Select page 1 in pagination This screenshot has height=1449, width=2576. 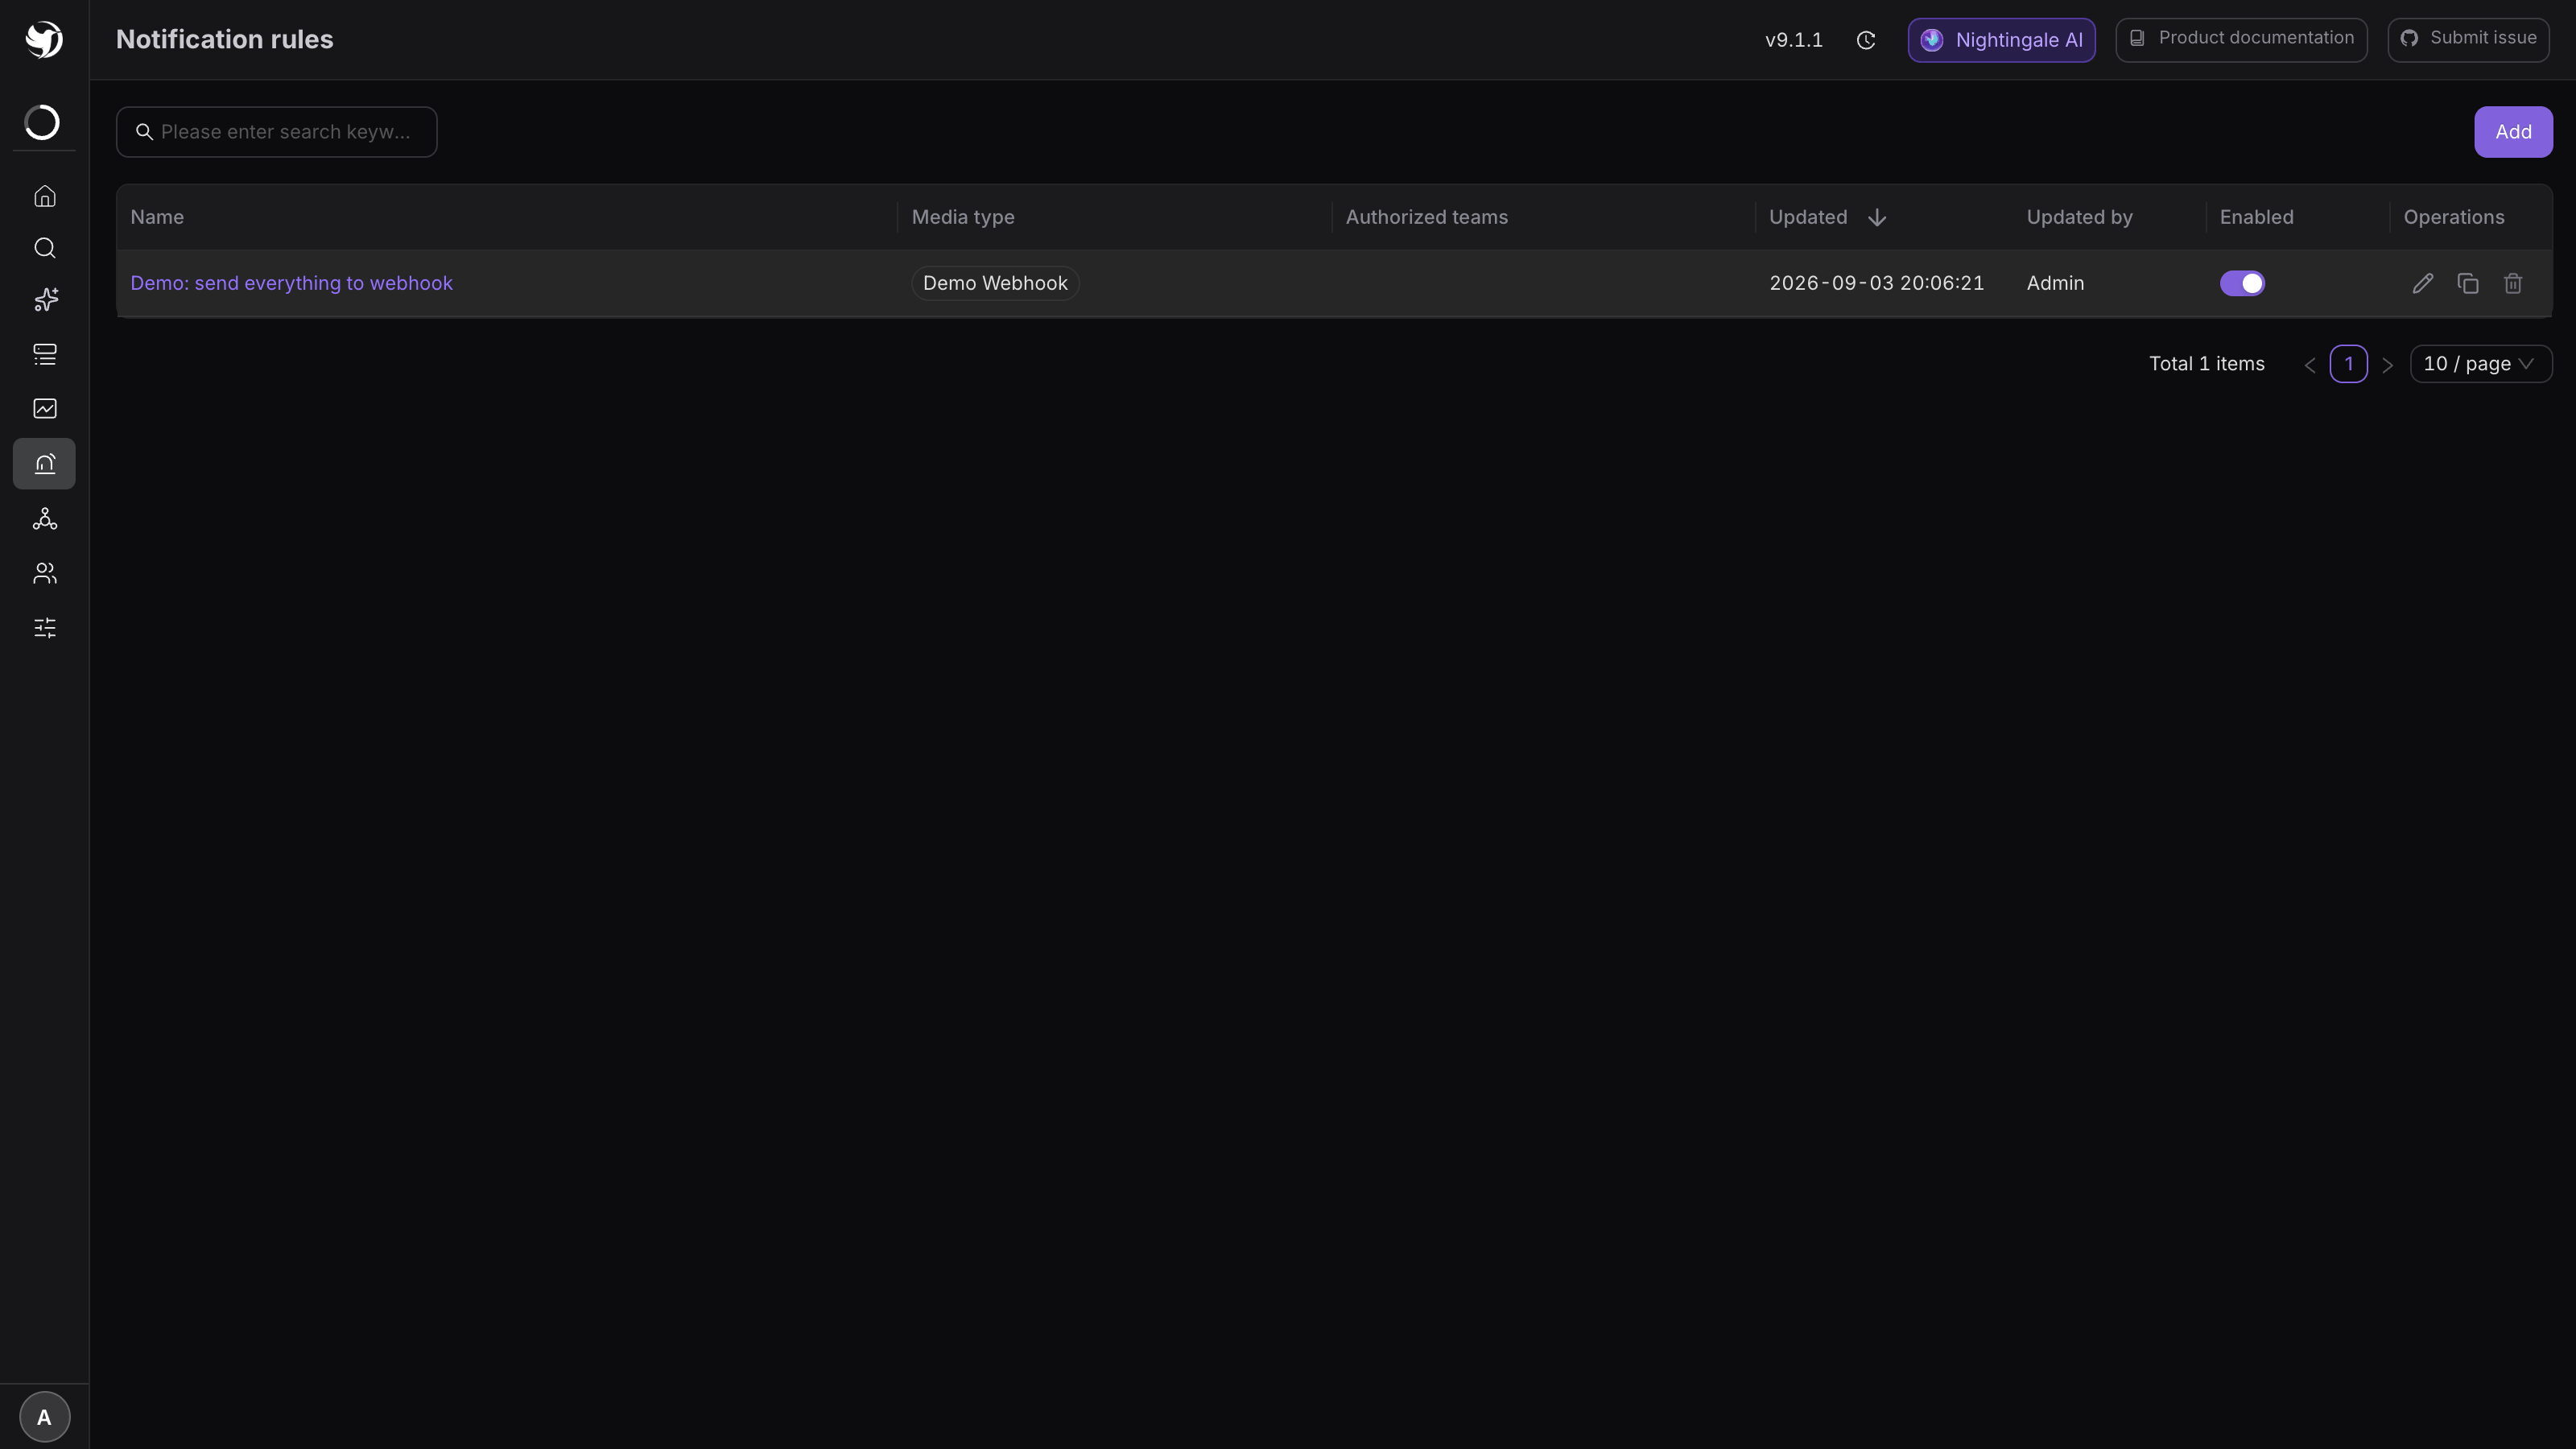click(2348, 364)
